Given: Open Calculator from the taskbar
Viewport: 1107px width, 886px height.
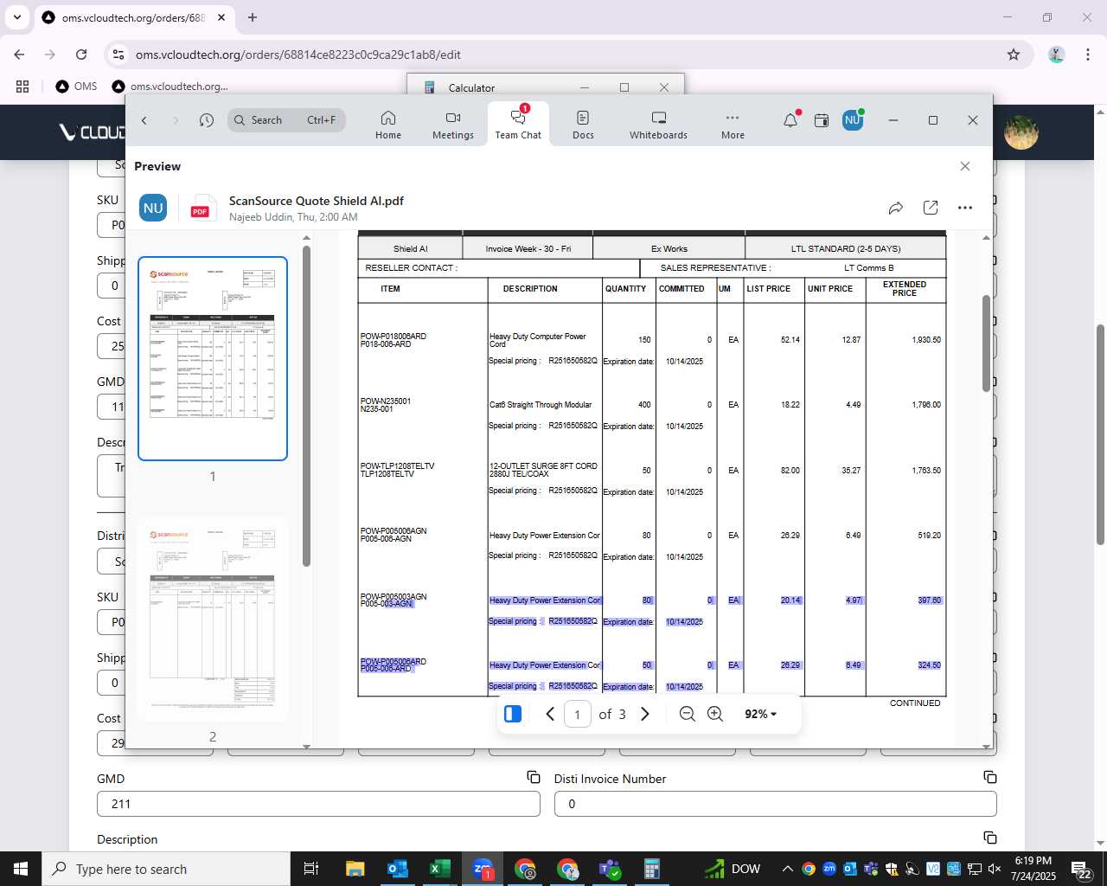Looking at the screenshot, I should coord(652,869).
